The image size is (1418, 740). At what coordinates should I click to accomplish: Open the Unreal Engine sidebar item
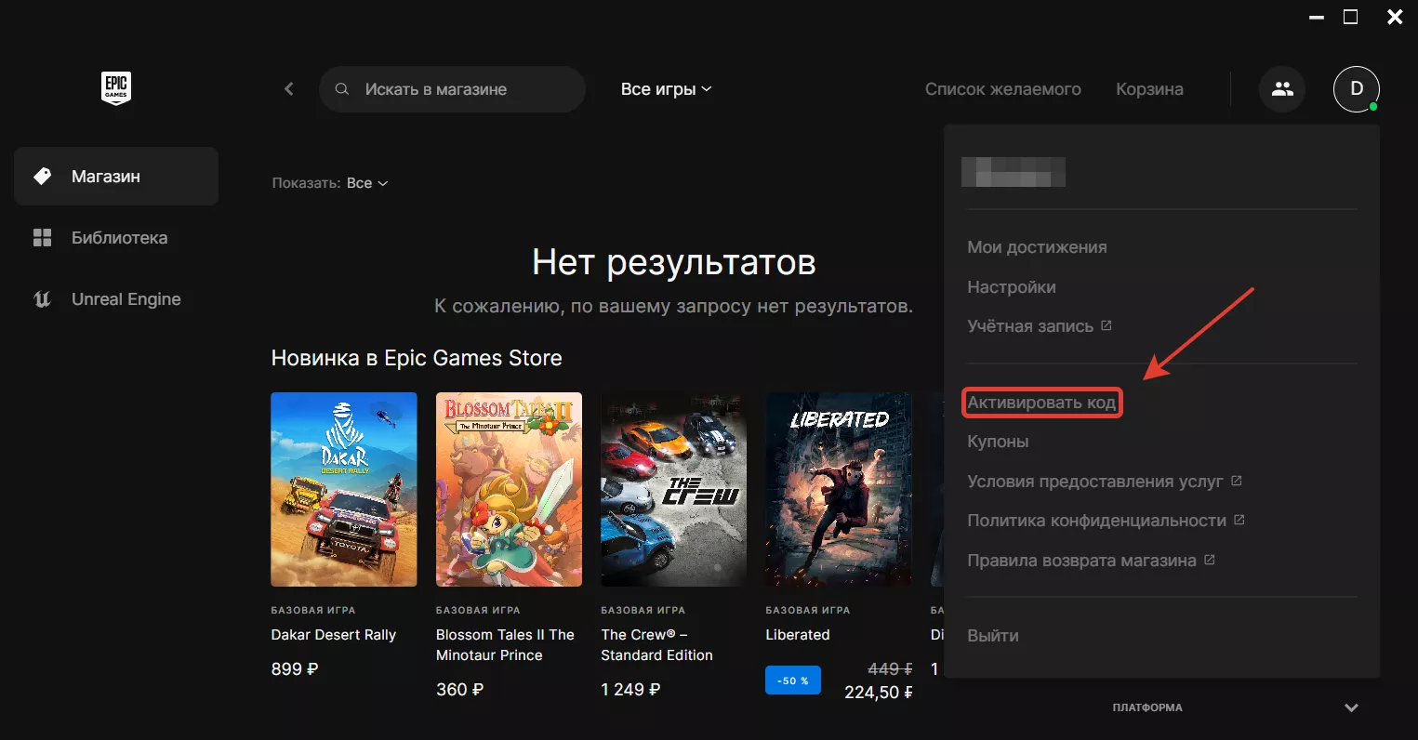[116, 299]
